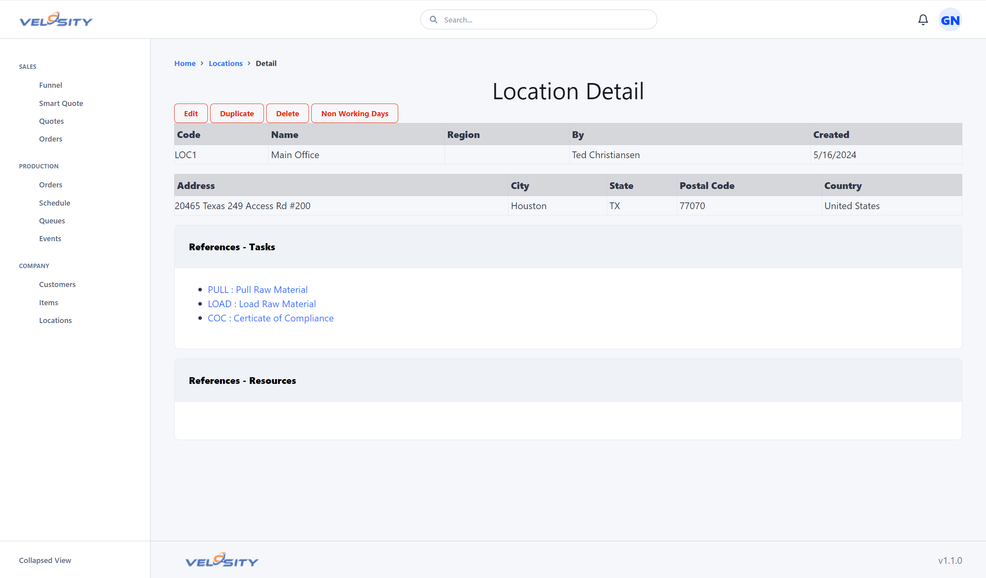986x578 pixels.
Task: Click the Velocity logo in footer
Action: (222, 560)
